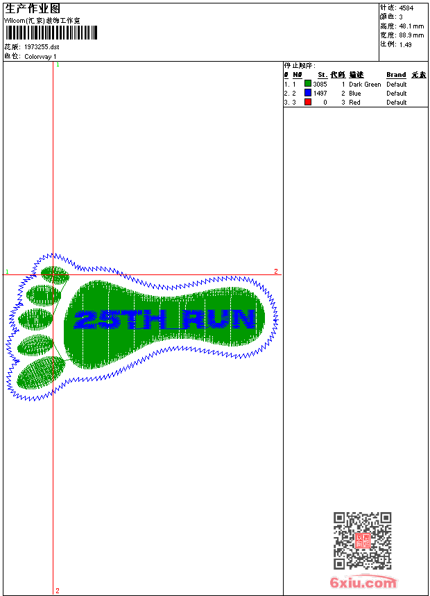Click the St. column header
The height and width of the screenshot is (596, 430).
[322, 75]
